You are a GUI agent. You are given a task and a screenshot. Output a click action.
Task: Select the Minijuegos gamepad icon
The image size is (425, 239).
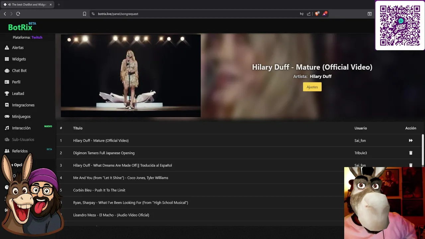[7, 117]
